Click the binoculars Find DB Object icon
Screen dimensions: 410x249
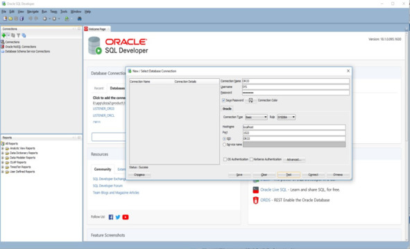click(80, 19)
